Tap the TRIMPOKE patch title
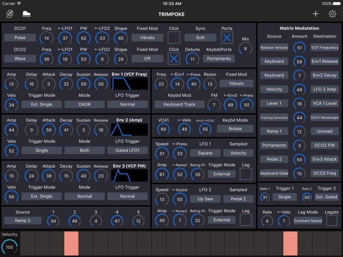Screen dimensions: 343x257 click(x=171, y=14)
